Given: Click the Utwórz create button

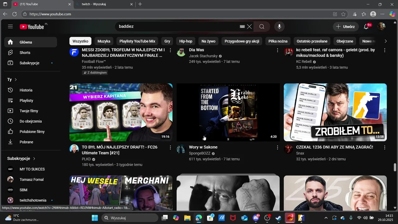Looking at the screenshot, I should [x=345, y=26].
